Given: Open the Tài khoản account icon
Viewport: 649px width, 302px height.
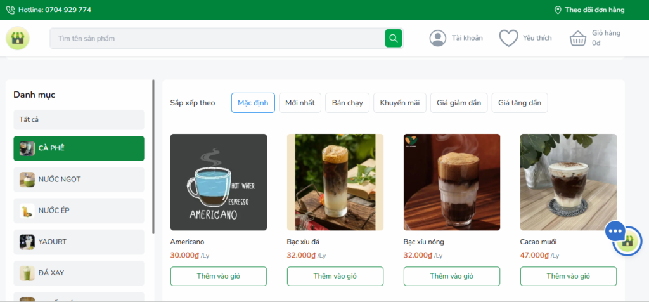Looking at the screenshot, I should pos(438,38).
